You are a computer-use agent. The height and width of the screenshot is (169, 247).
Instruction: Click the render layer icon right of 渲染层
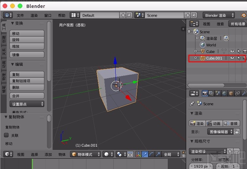point(226,38)
